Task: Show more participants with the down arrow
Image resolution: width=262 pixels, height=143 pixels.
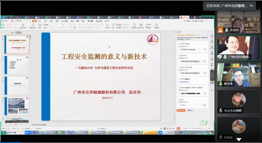Action: point(239,139)
